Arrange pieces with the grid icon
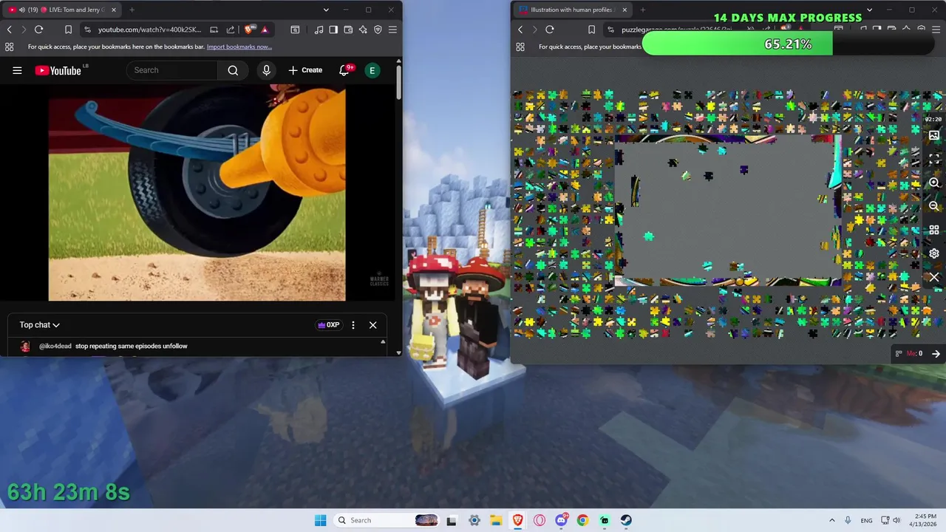 click(x=934, y=230)
